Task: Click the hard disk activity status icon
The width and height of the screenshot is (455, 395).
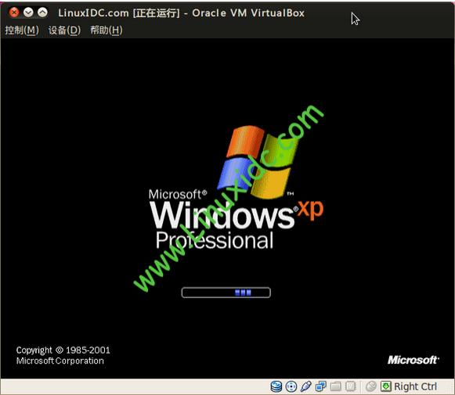Action: (276, 386)
